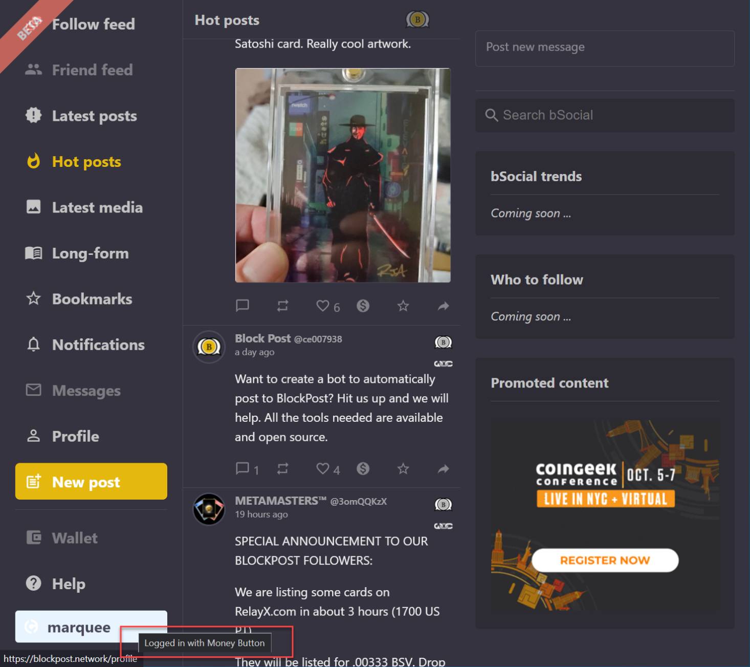Switch to Latest posts feed
Viewport: 750px width, 667px height.
tap(94, 116)
